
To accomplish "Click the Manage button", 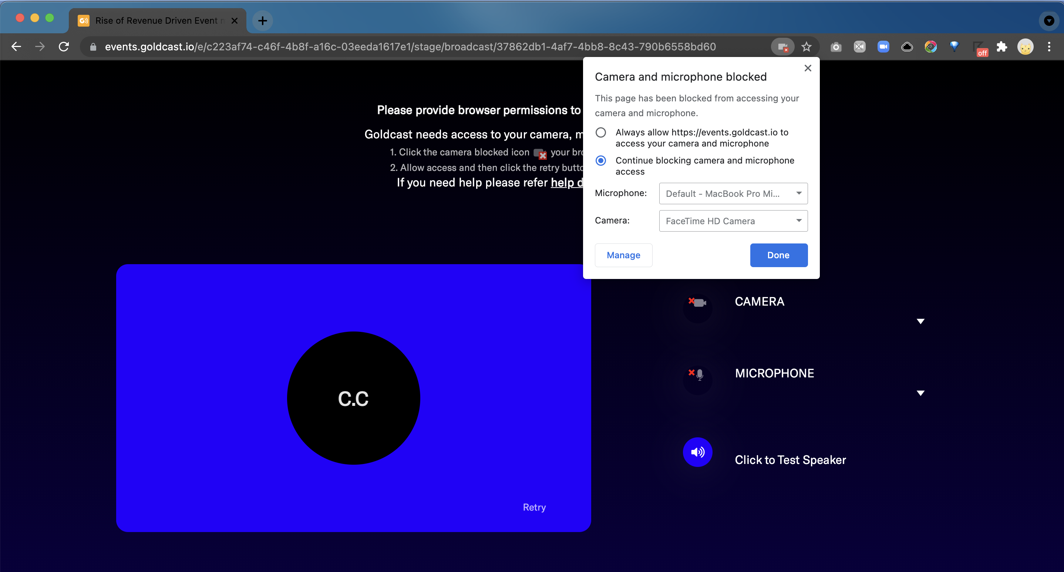I will (623, 255).
